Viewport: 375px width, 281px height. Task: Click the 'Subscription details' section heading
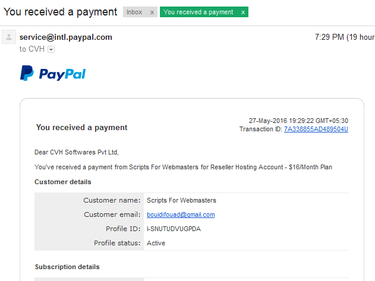coord(67,267)
